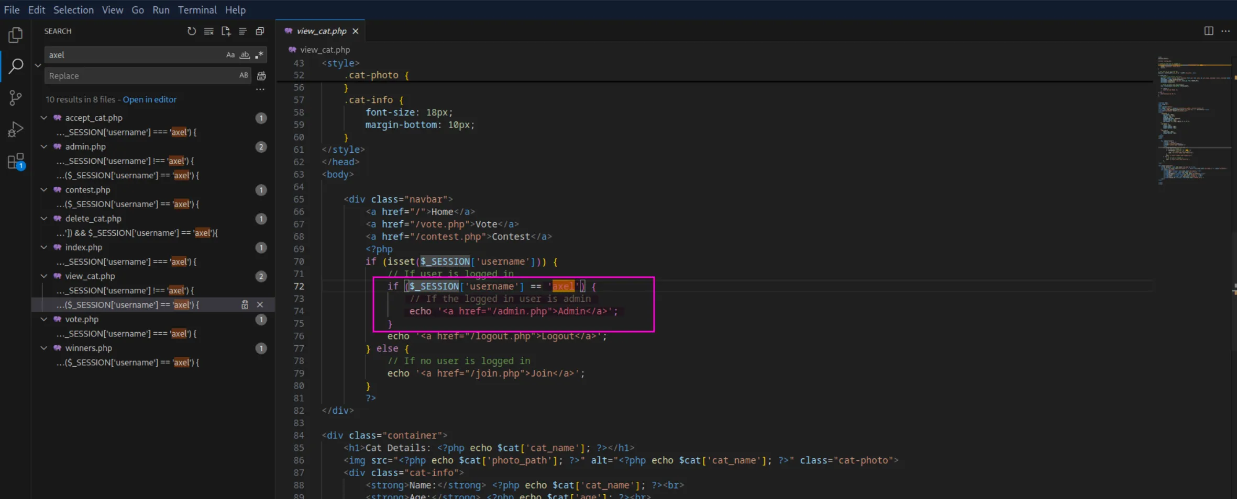
Task: Open the delete_cat.php search match
Action: 137,233
